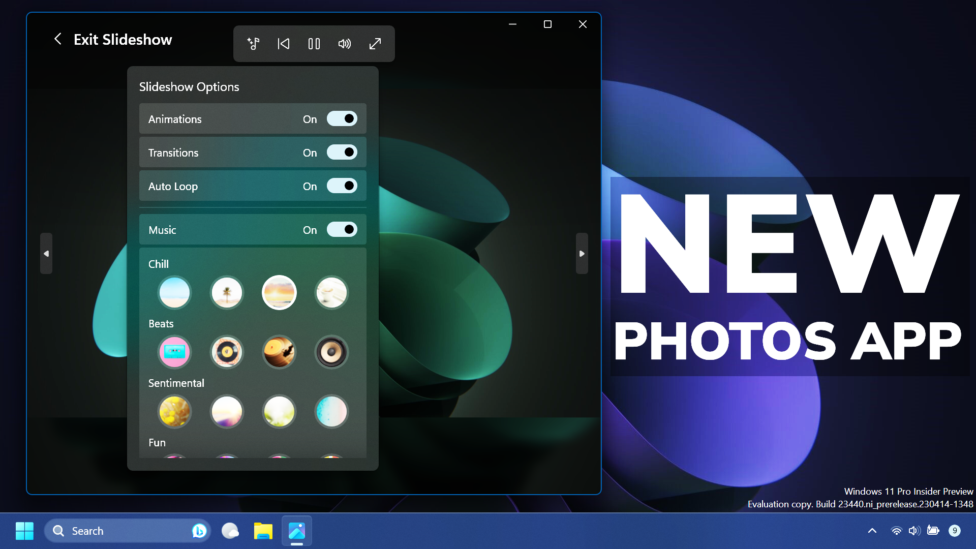
Task: Select the vinyl record track under Beats
Action: (227, 352)
